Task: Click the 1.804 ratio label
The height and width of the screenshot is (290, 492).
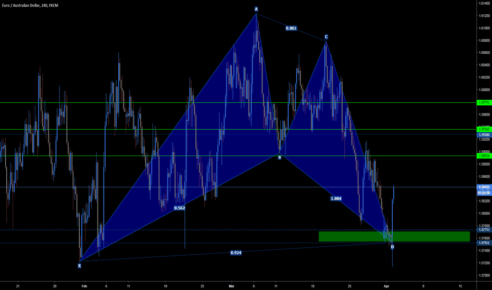Action: tap(336, 198)
